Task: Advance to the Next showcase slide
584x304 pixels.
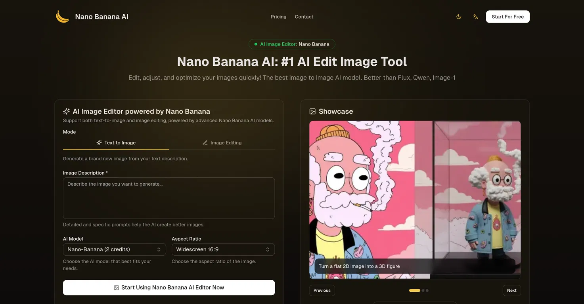Action: coord(511,291)
